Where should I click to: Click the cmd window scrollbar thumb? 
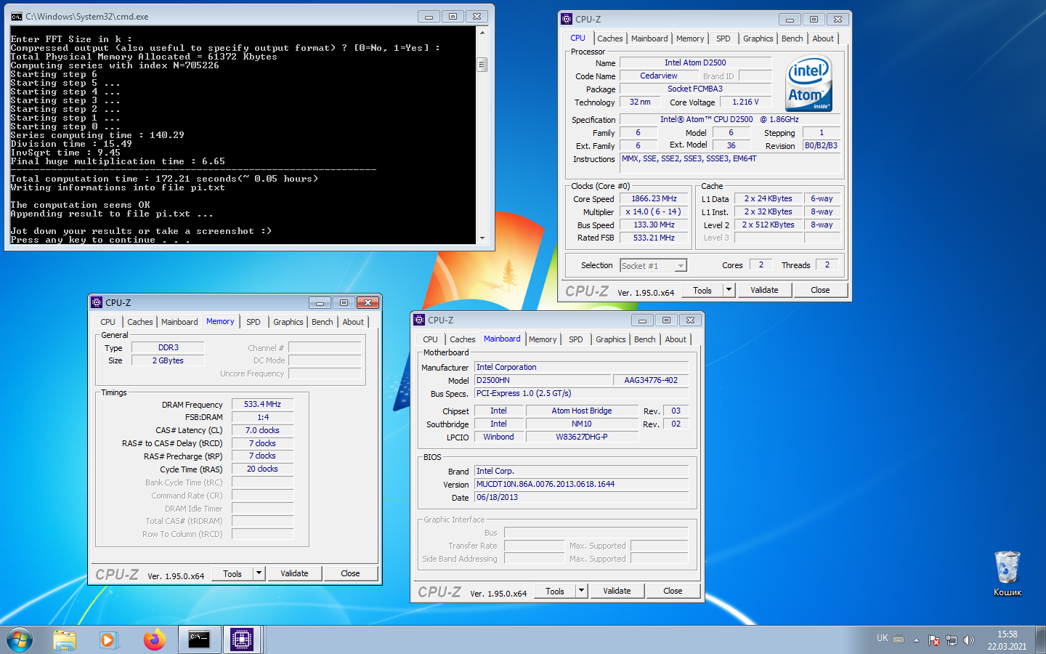(x=482, y=65)
